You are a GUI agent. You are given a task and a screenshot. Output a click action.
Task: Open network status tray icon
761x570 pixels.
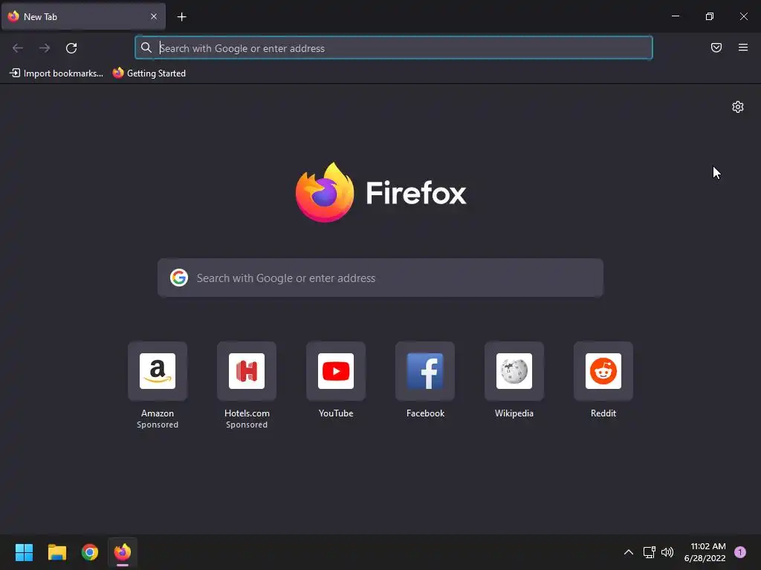pos(649,552)
